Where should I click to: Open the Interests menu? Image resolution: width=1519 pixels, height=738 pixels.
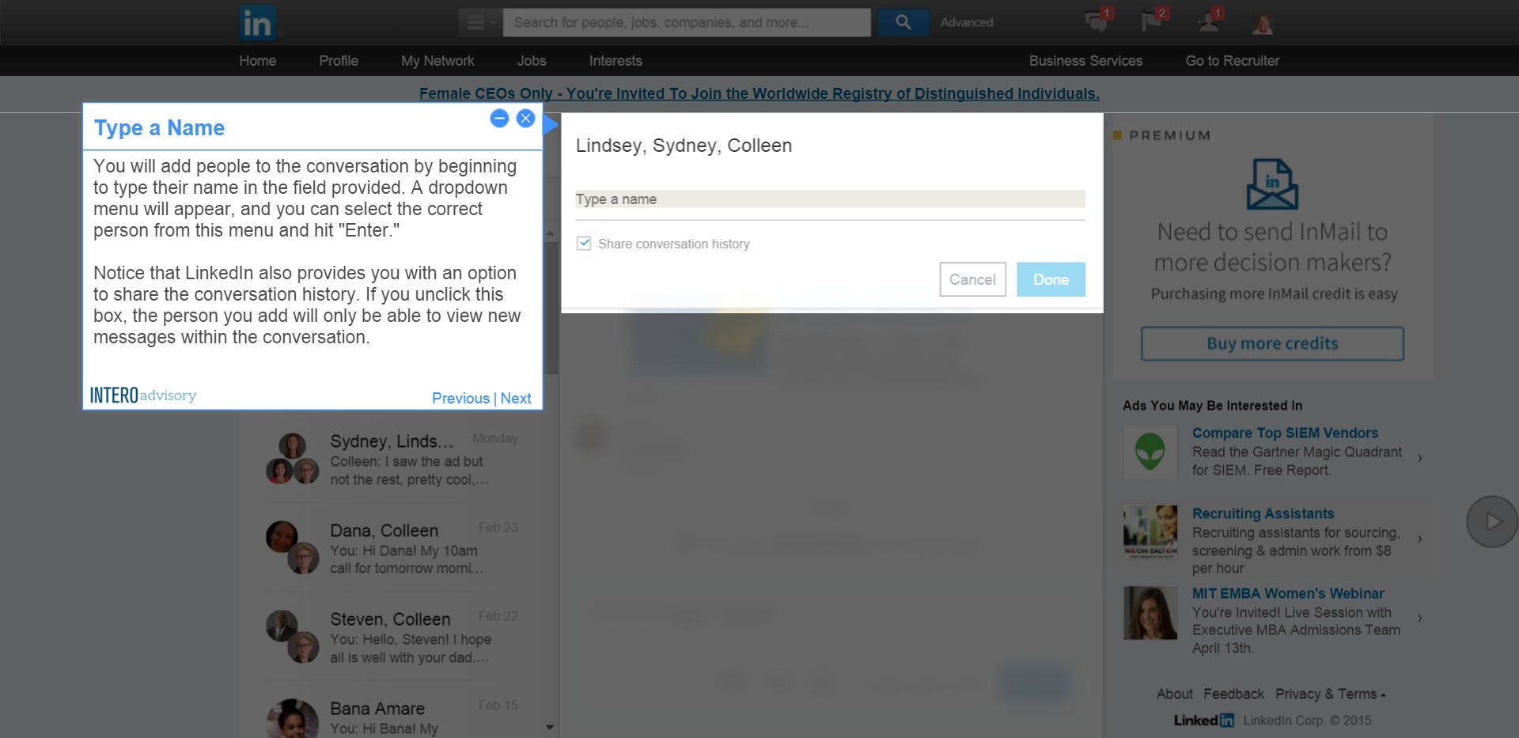coord(616,61)
